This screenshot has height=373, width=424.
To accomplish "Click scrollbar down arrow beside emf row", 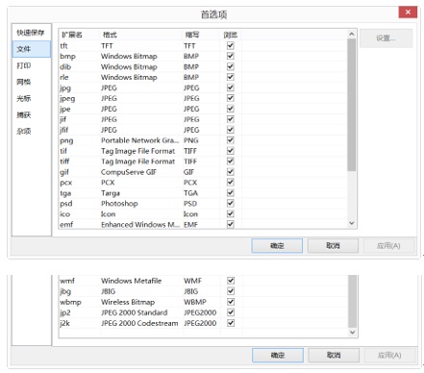I will click(x=352, y=223).
